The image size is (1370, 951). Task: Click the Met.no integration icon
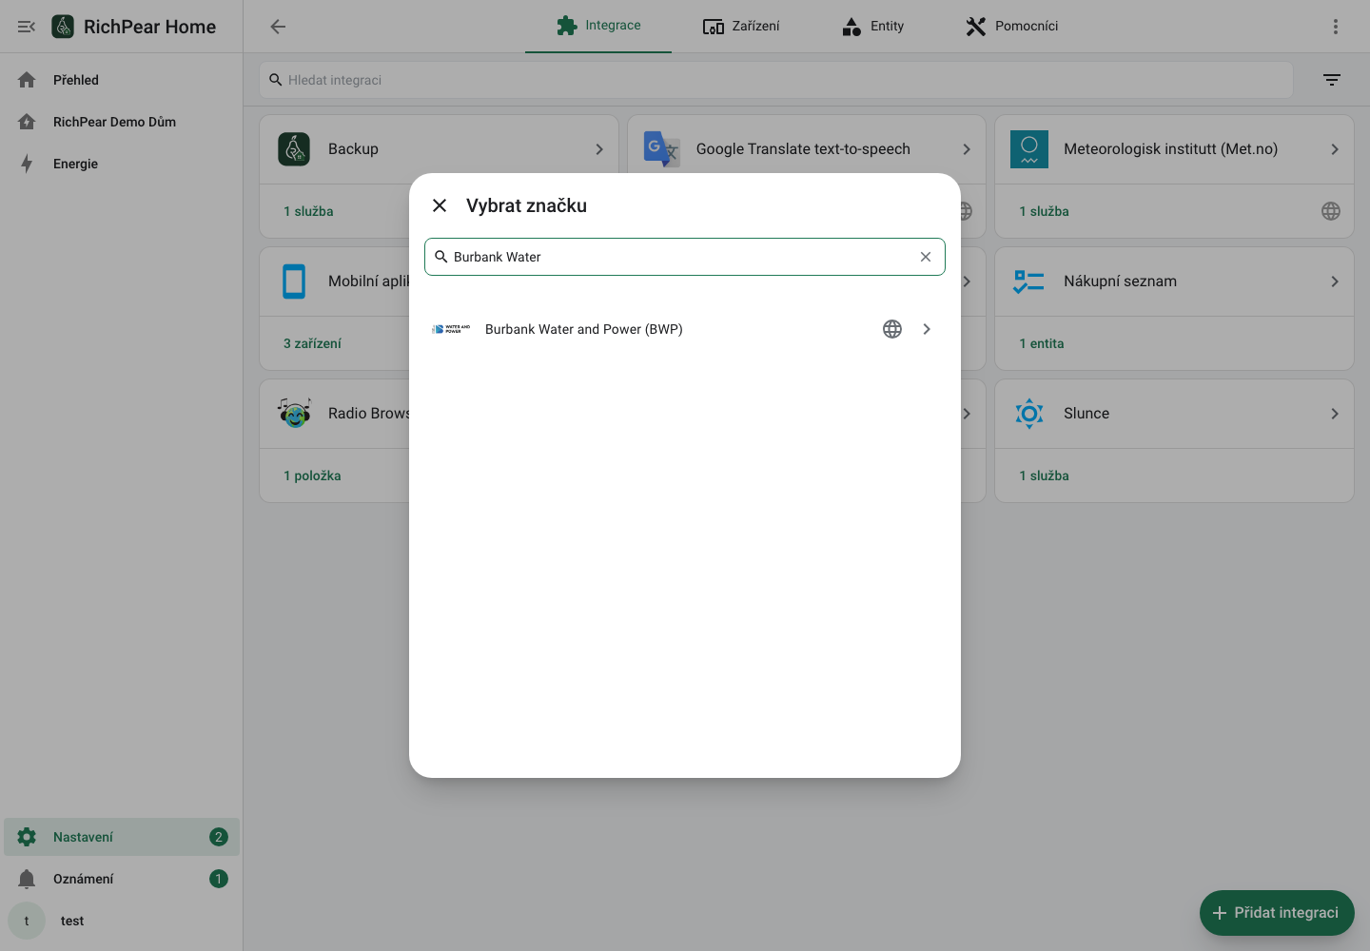1029,149
